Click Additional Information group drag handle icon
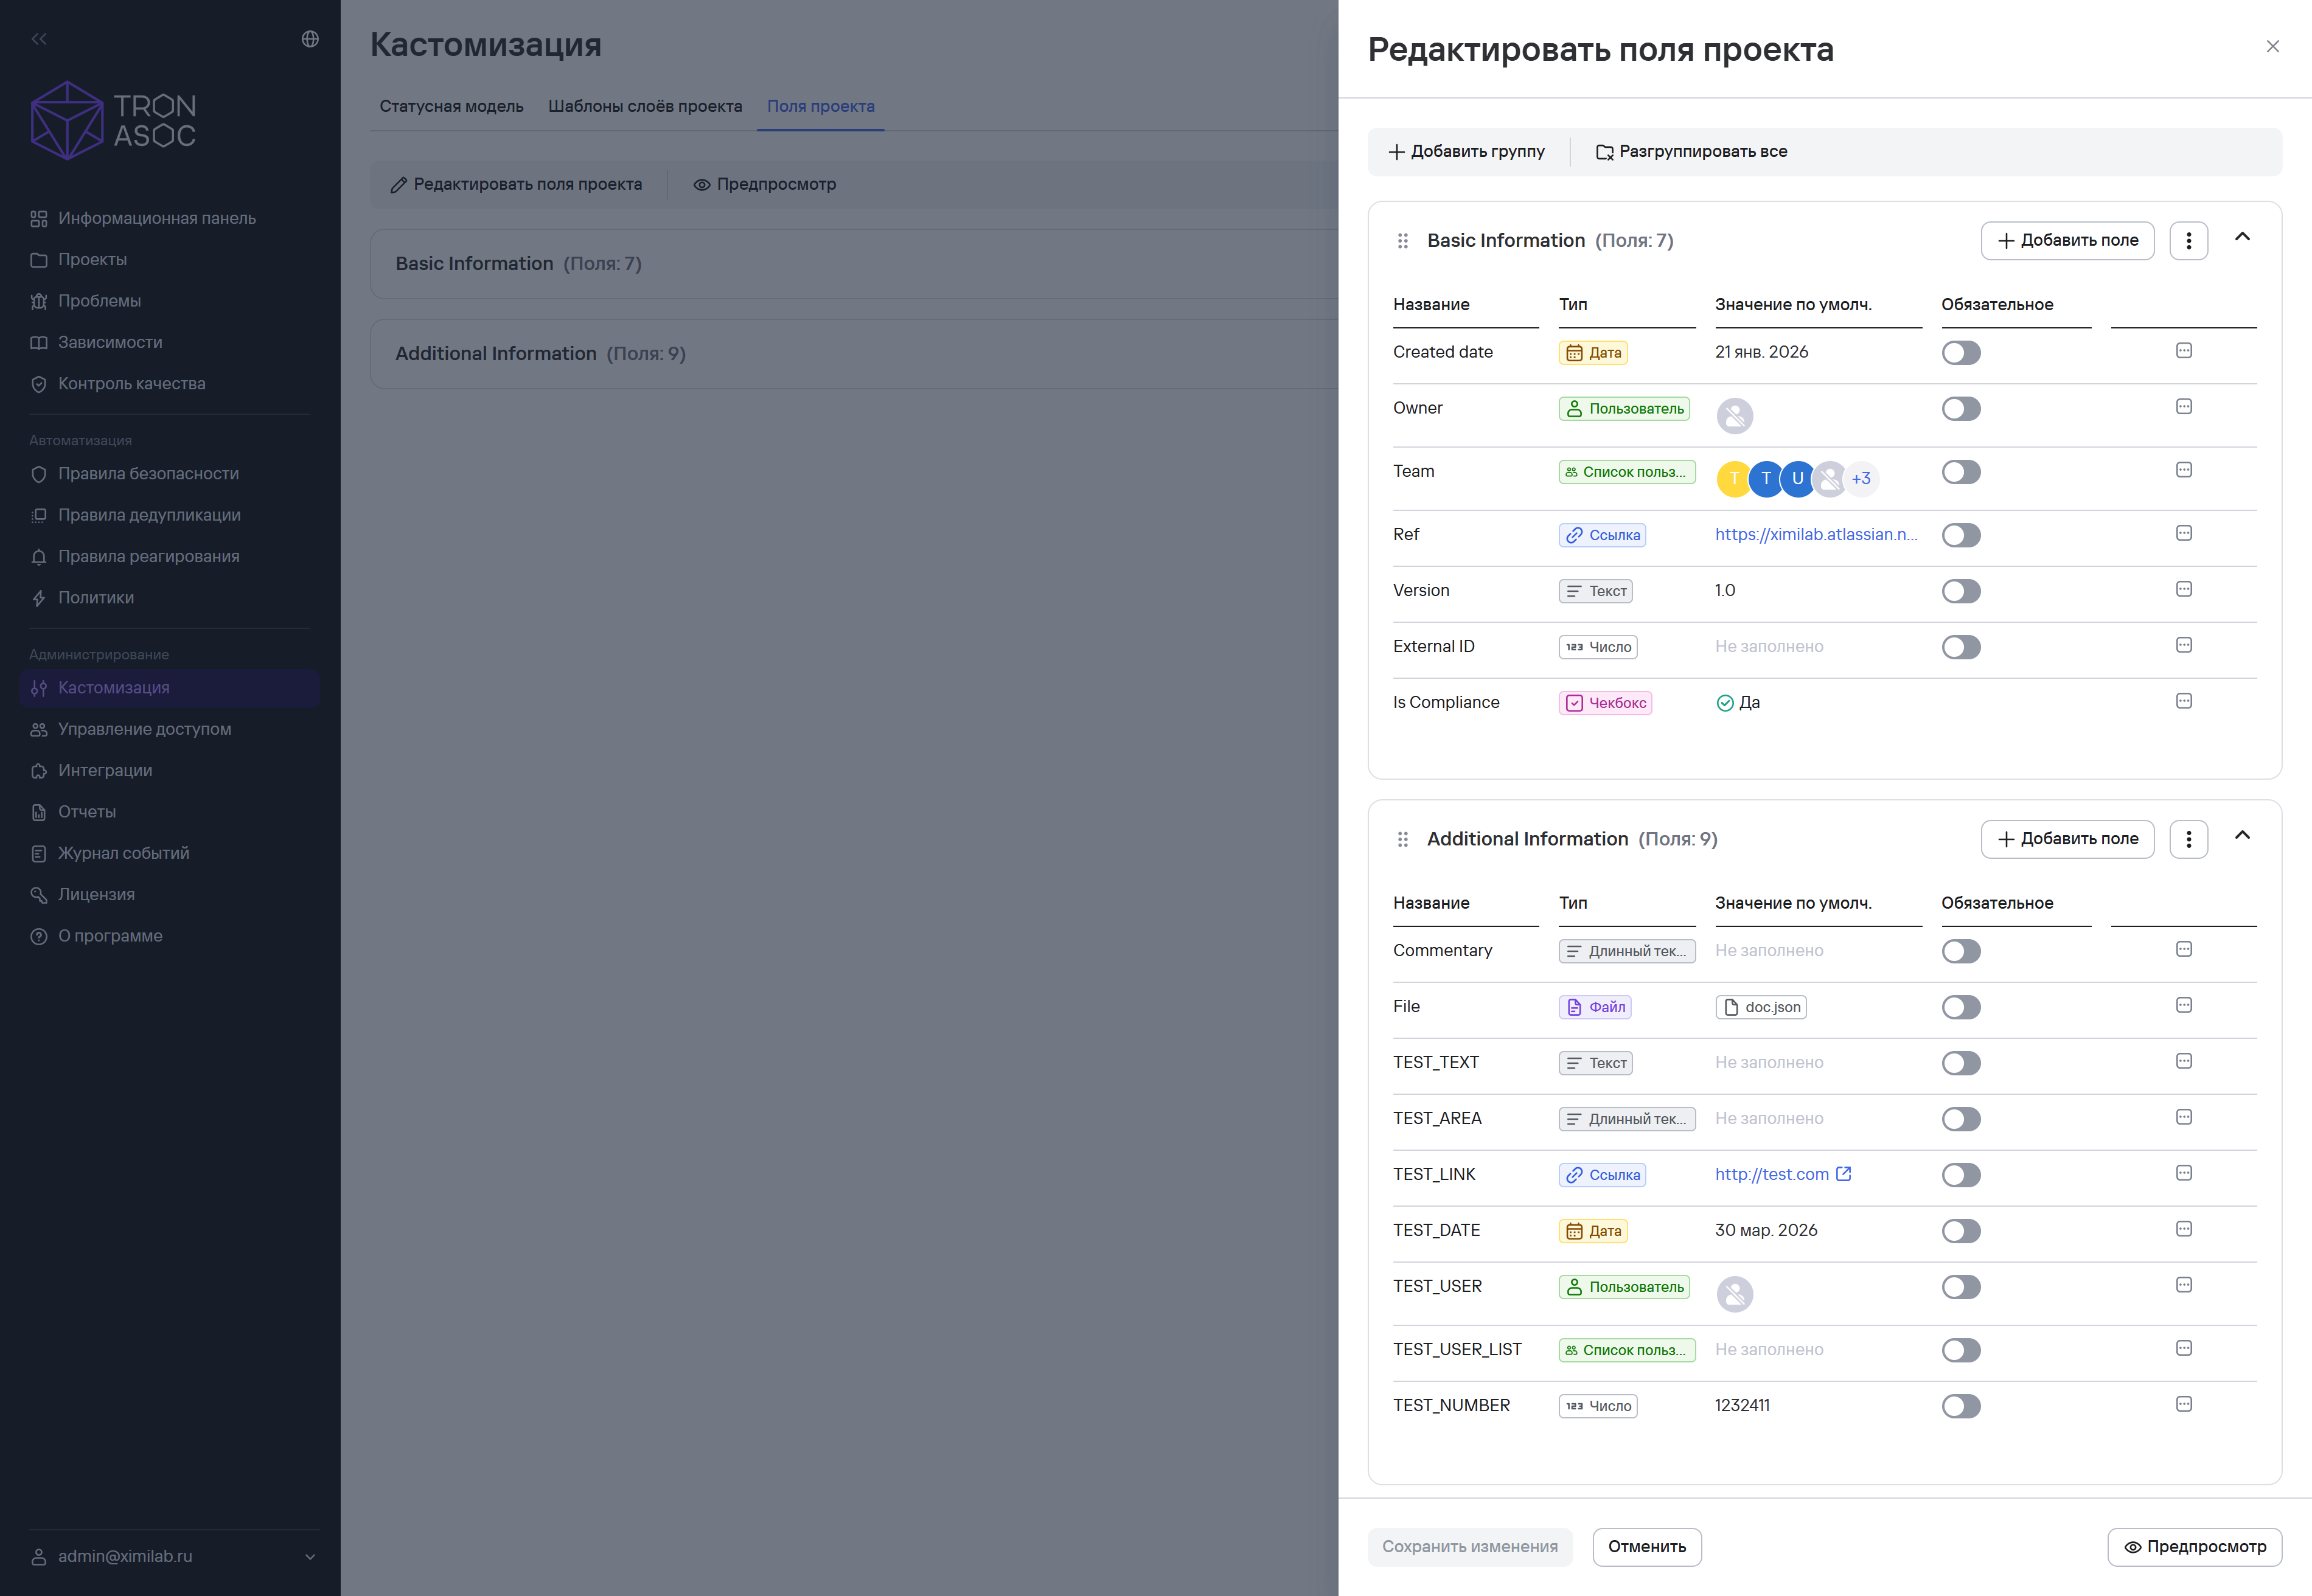This screenshot has width=2312, height=1596. [x=1402, y=839]
